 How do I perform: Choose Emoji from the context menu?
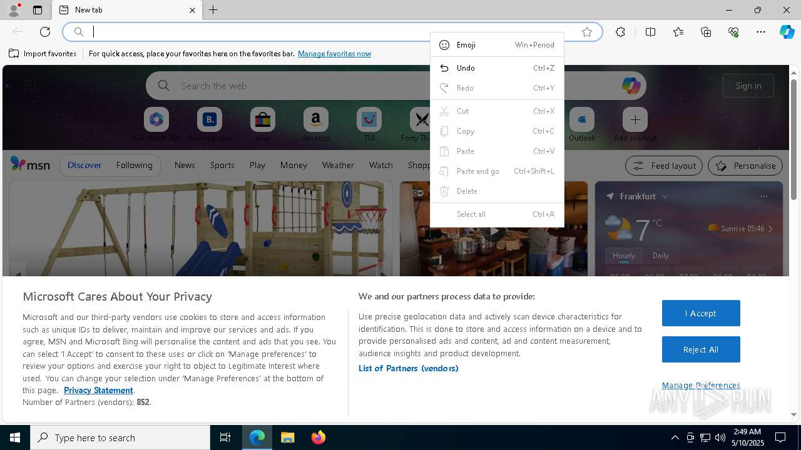(x=497, y=45)
